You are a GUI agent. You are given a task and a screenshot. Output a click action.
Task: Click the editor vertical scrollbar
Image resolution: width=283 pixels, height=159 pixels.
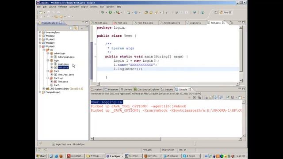[241, 54]
